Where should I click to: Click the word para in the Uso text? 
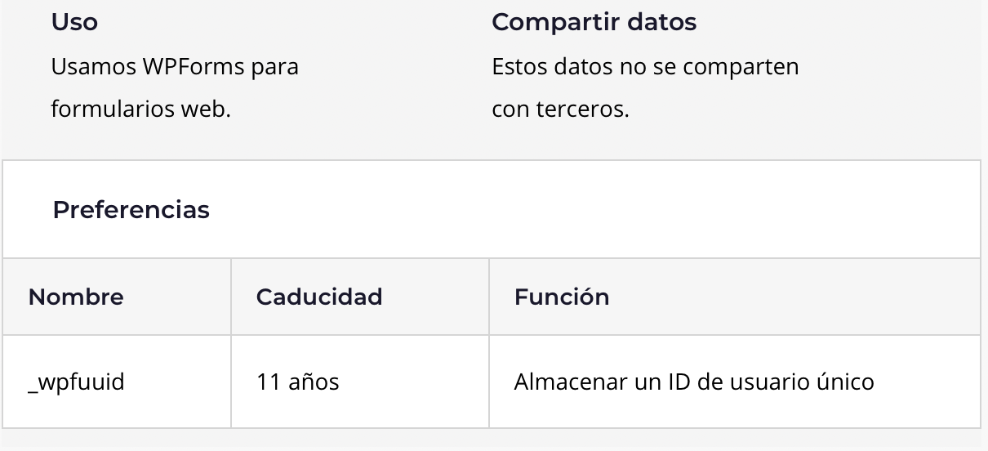coord(275,67)
